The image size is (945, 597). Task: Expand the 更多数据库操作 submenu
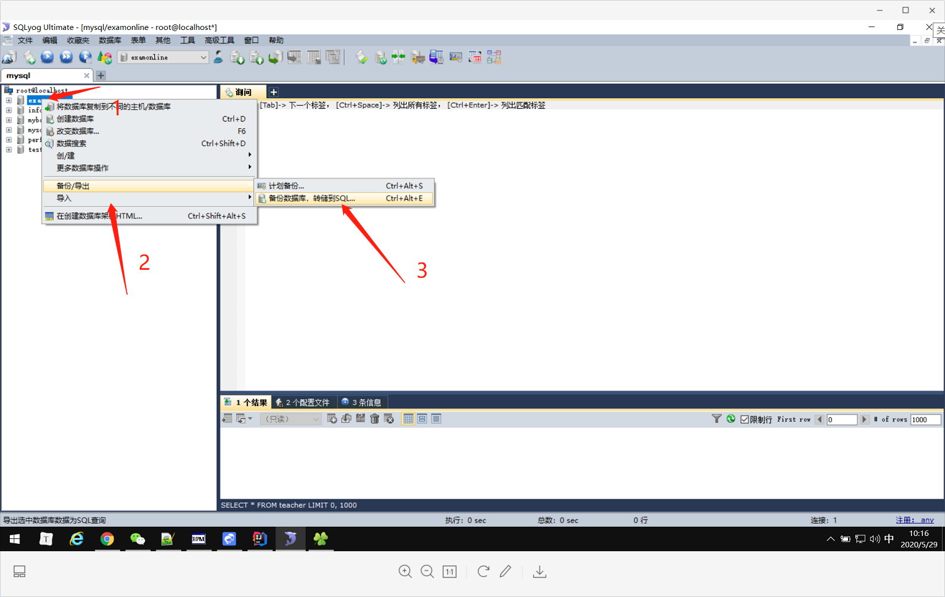point(148,168)
